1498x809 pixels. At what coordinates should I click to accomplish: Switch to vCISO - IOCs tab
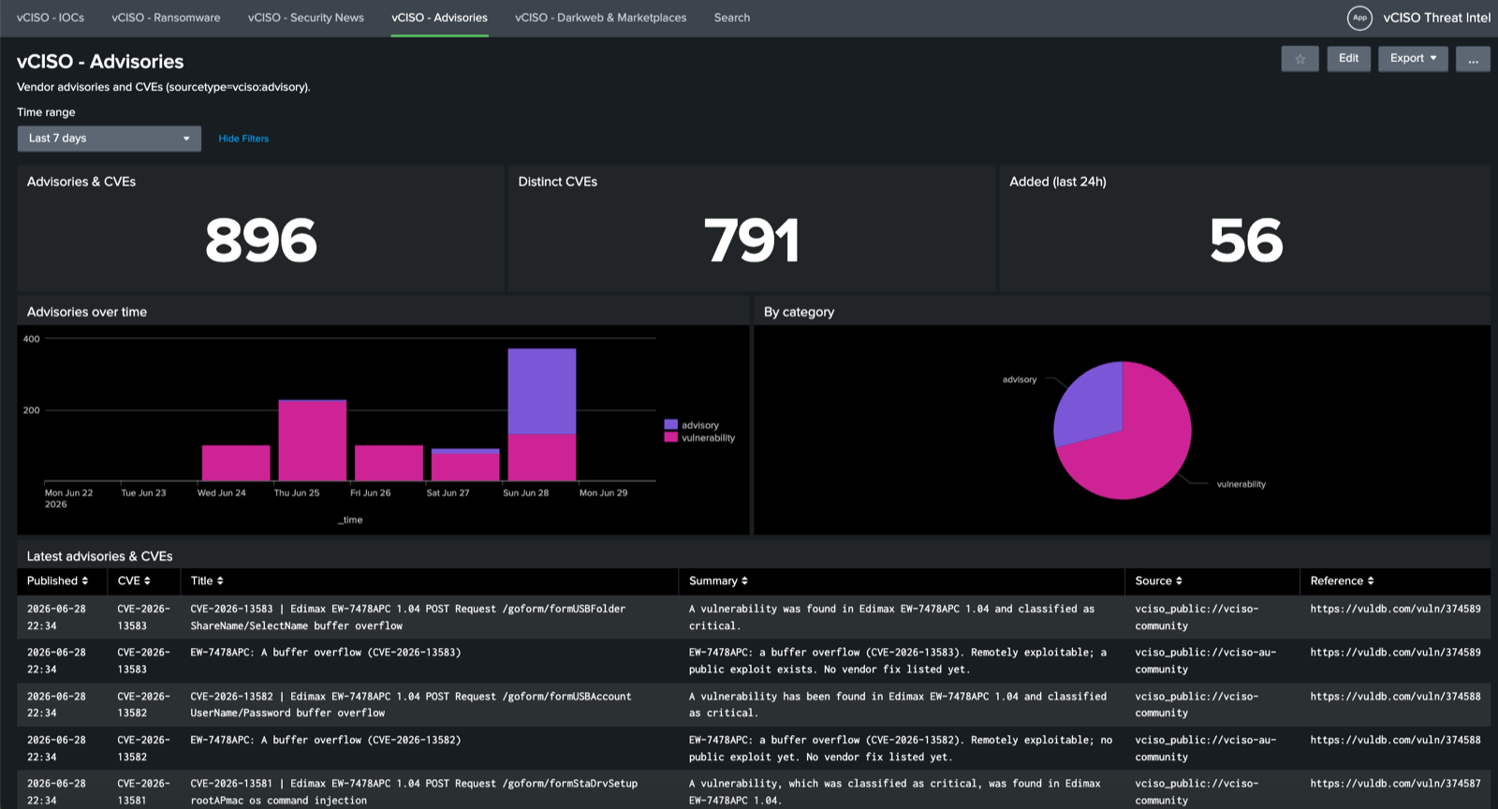pos(51,18)
